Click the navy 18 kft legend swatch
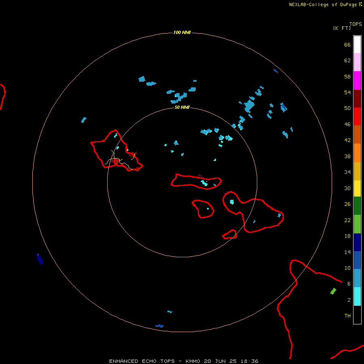This screenshot has height=364, width=364. tap(357, 242)
